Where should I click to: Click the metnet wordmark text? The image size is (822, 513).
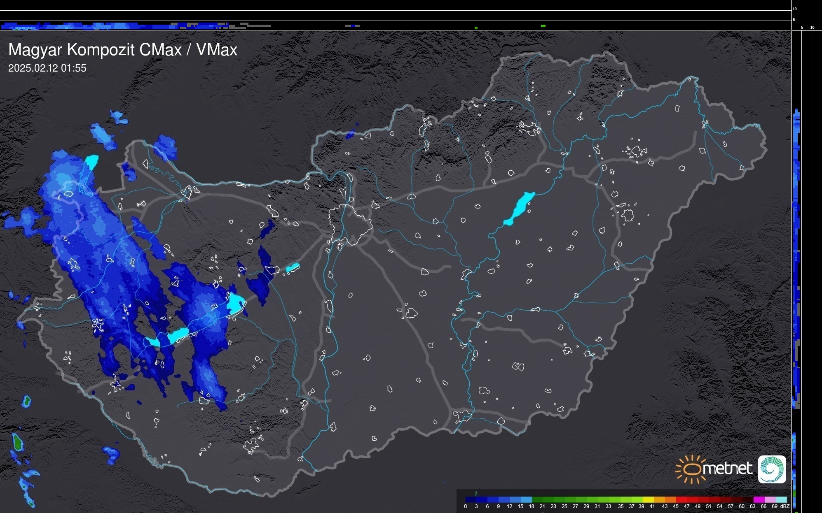coord(727,469)
